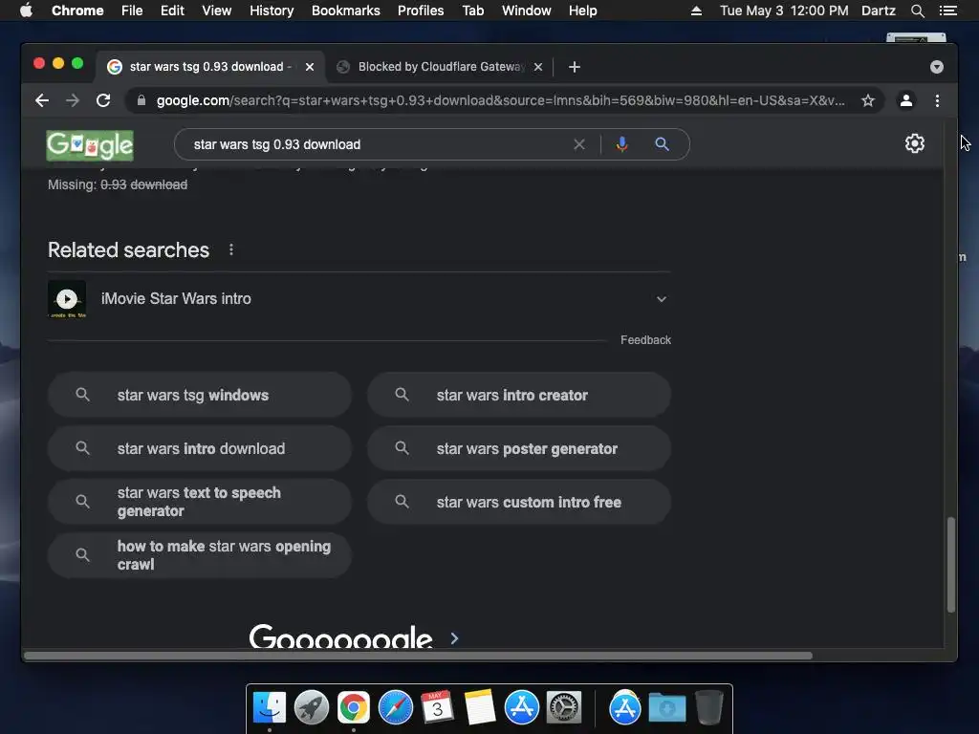Click the vertical page scrollbar thumb

point(951,565)
